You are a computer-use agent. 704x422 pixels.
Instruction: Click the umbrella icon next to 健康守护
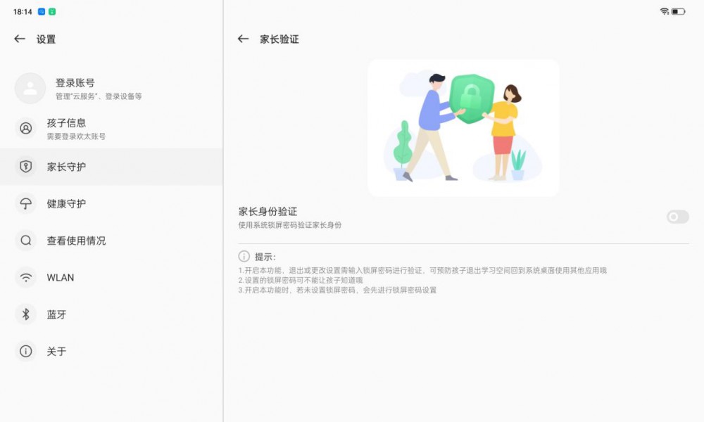[x=25, y=204]
